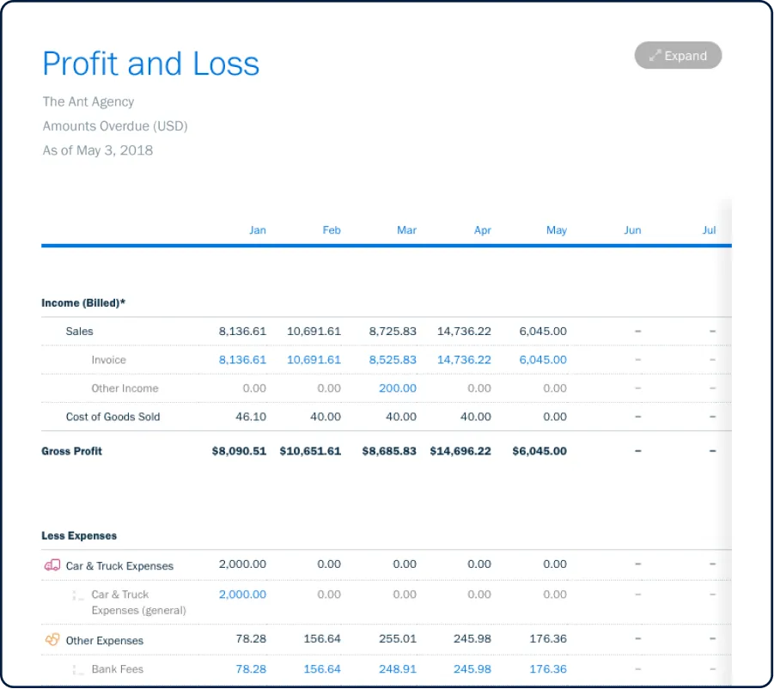Click the Profit and Loss report title
Screen dimensions: 774x689
[x=151, y=64]
